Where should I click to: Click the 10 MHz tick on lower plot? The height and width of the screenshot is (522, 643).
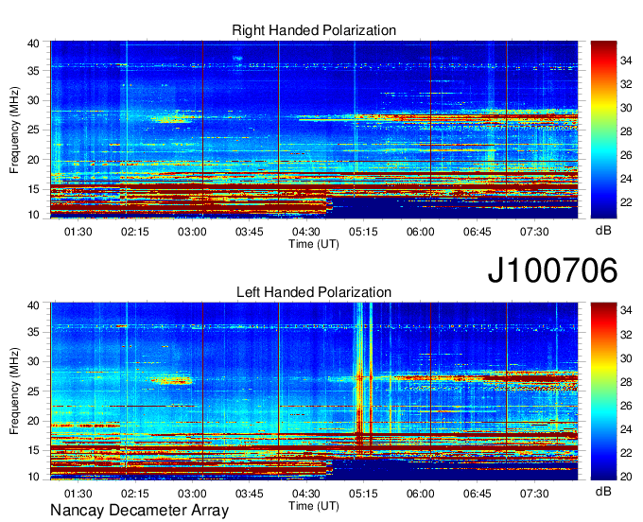point(33,477)
